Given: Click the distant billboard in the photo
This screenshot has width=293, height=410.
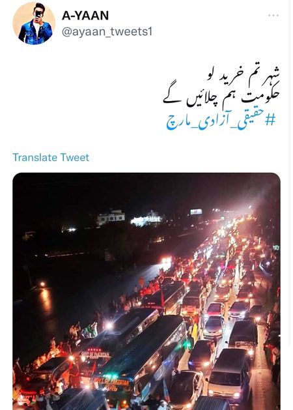Looking at the screenshot, I should pyautogui.click(x=196, y=212).
